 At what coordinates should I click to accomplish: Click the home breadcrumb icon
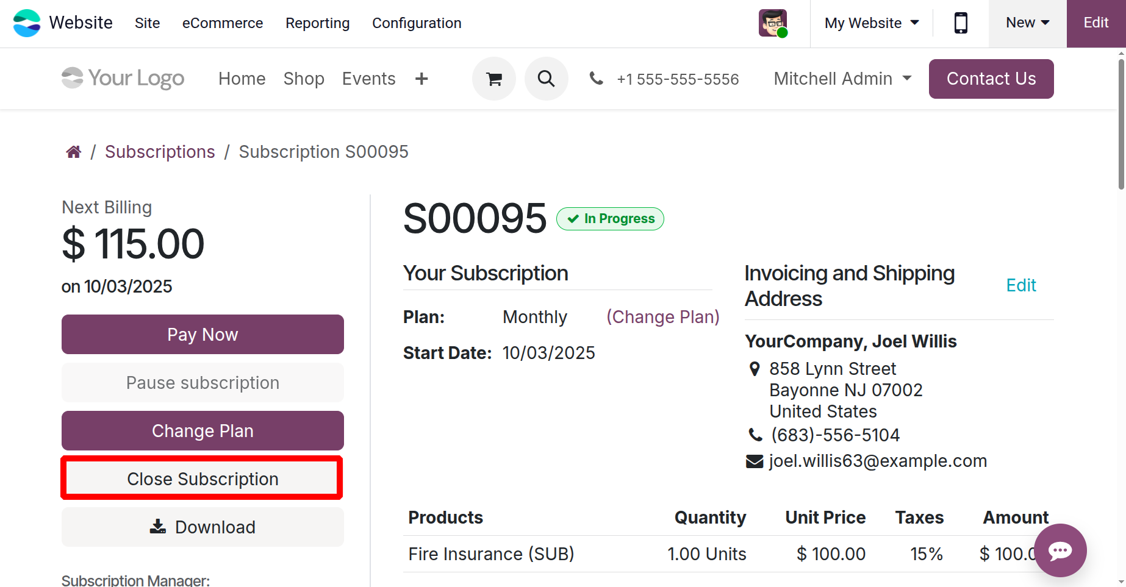[74, 152]
